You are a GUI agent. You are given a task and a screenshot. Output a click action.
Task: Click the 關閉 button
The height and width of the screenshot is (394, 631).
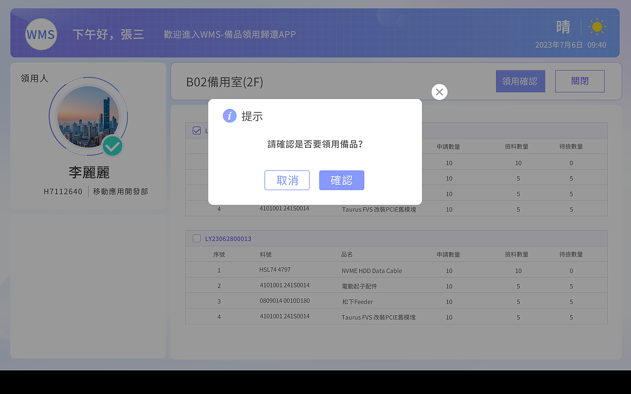(x=580, y=81)
